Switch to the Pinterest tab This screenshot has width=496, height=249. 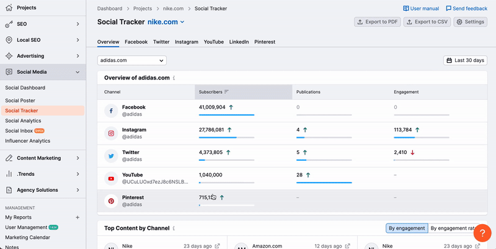(x=265, y=42)
